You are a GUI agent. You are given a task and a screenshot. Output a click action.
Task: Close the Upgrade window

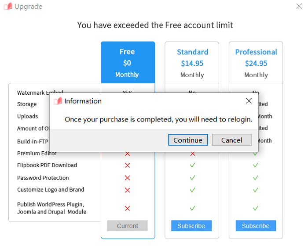(299, 7)
